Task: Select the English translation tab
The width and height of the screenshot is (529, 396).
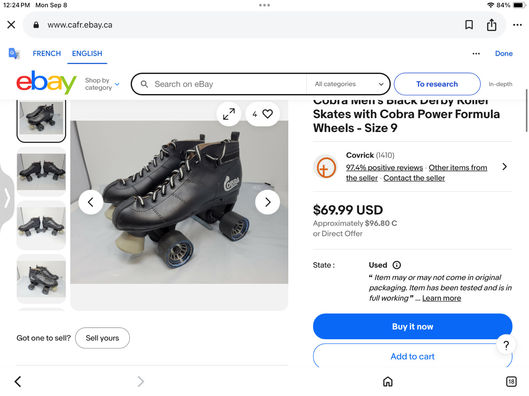Action: (x=87, y=53)
